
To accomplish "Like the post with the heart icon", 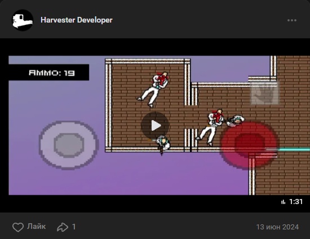I will click(18, 227).
